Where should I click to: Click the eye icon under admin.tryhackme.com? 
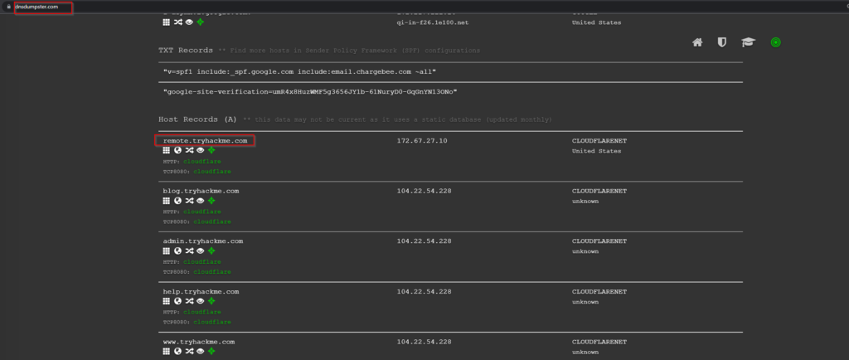(x=200, y=251)
